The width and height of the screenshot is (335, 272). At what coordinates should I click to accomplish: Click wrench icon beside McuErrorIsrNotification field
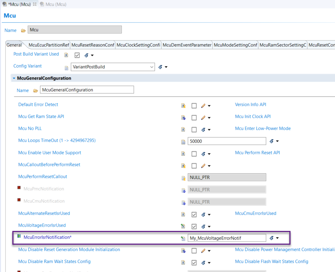coord(271,238)
